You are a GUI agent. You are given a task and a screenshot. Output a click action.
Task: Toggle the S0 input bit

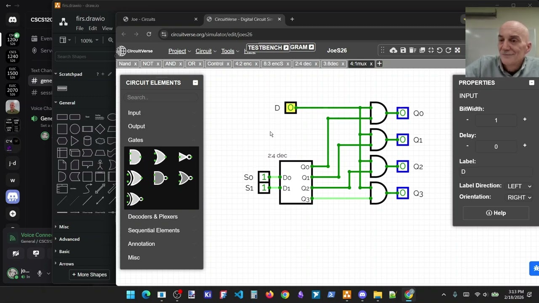pyautogui.click(x=264, y=177)
